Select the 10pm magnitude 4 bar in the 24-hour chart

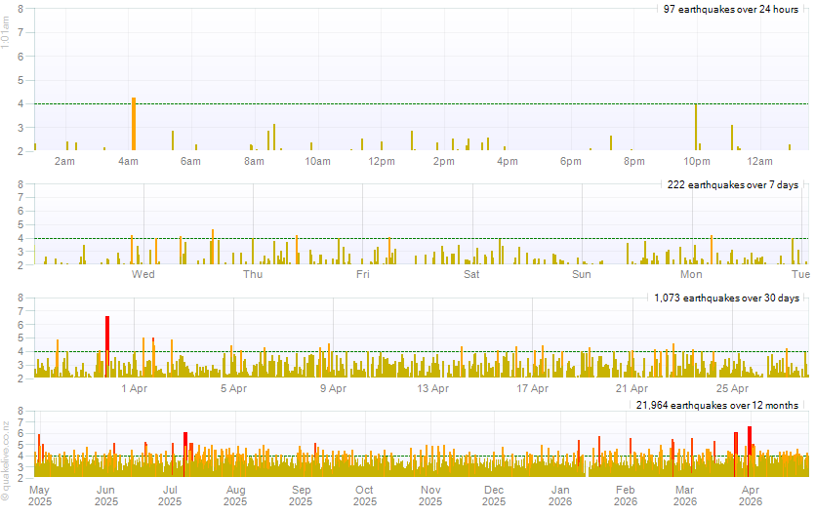pos(696,127)
